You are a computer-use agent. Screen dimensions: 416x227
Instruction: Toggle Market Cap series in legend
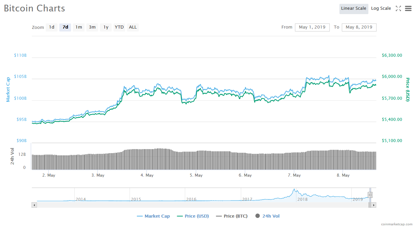pyautogui.click(x=153, y=216)
